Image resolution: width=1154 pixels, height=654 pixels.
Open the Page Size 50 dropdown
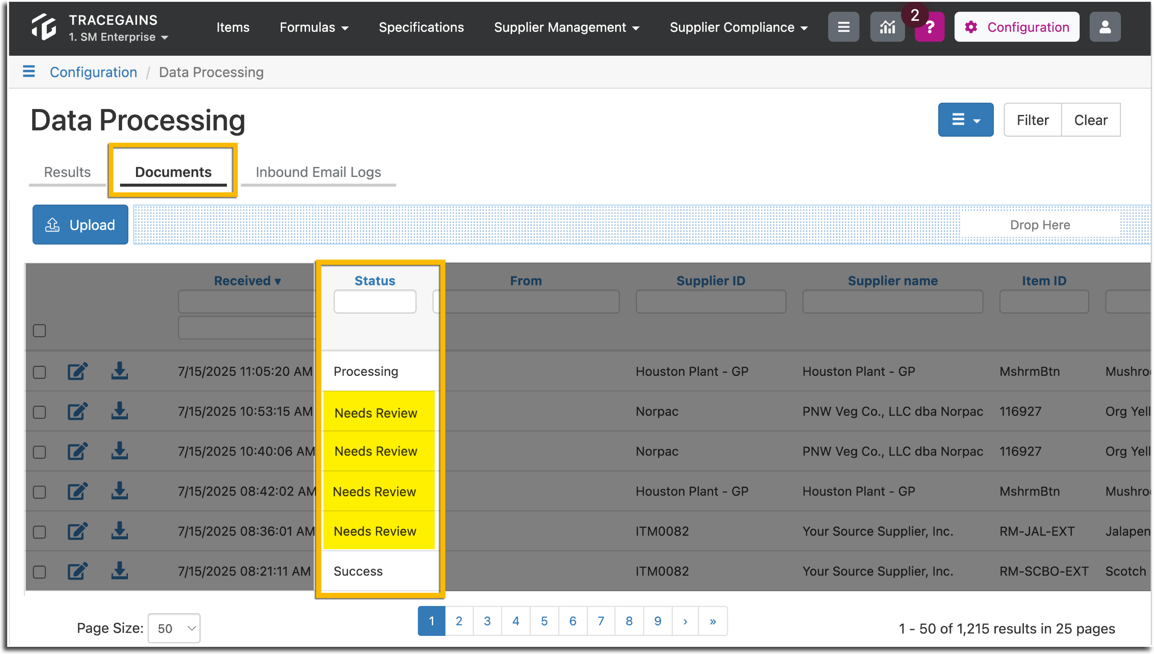[174, 628]
